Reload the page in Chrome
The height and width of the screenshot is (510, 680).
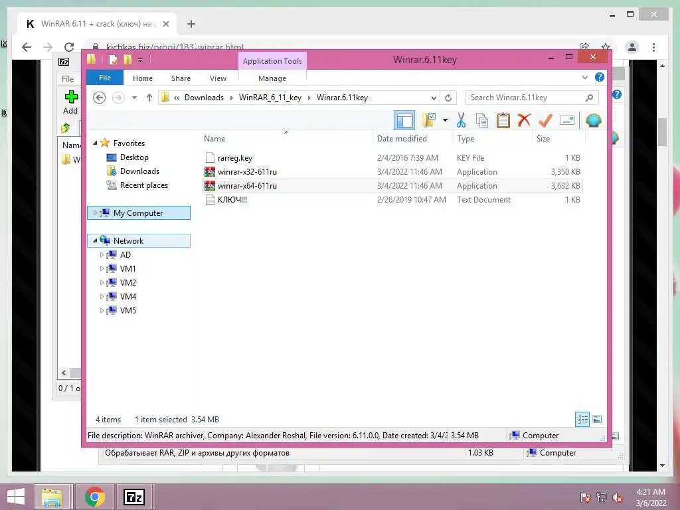pos(69,47)
